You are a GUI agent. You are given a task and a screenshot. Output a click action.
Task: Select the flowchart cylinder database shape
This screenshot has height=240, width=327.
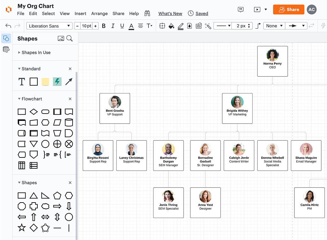[69, 123]
